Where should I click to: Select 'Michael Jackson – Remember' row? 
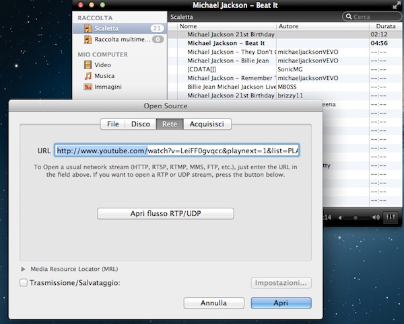(285, 78)
